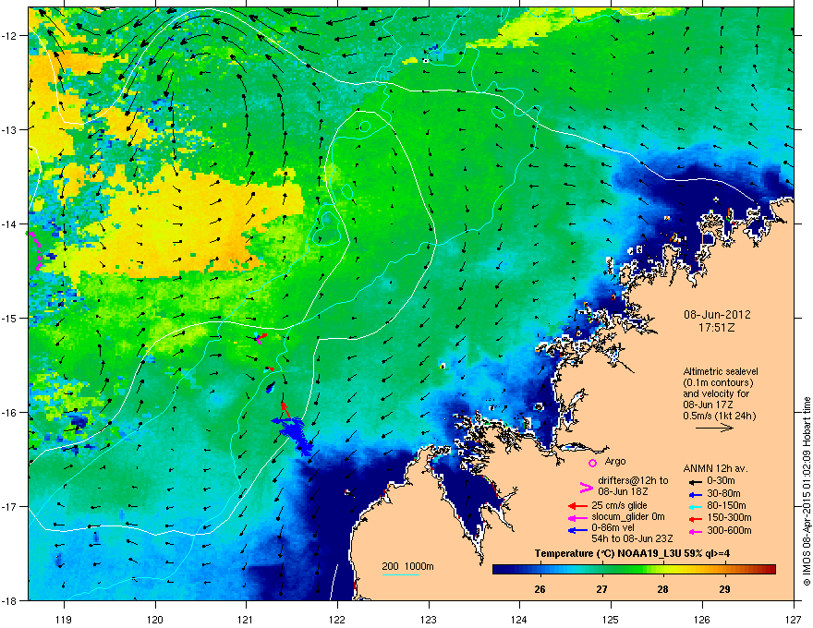Click the 0.5m/s velocity scale arrow
Screen dimensions: 813x628
tap(714, 428)
